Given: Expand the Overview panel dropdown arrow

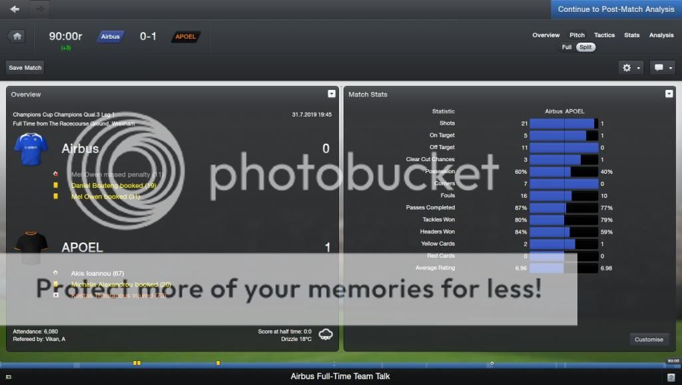Looking at the screenshot, I should (x=331, y=94).
